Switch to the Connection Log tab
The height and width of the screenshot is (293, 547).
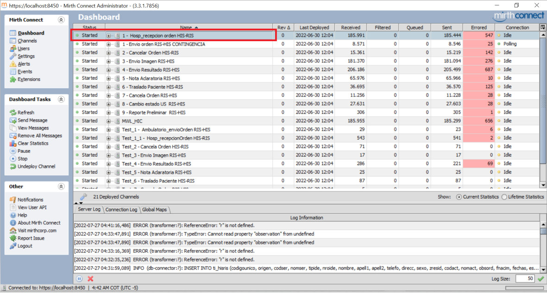121,210
